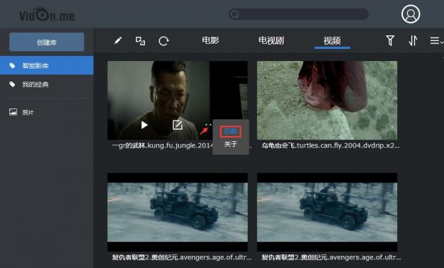Click the turtles.can.fly.2004.dvdrip file name
The image size is (444, 268).
point(330,145)
